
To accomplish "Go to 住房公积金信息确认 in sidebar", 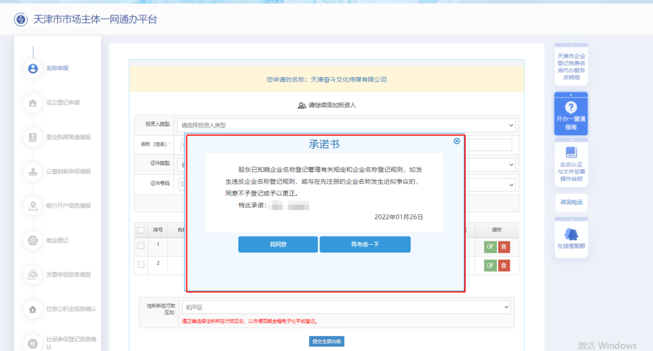I will [x=32, y=309].
